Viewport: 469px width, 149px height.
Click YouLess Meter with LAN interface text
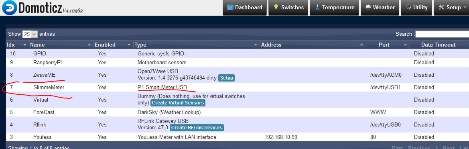(x=177, y=137)
